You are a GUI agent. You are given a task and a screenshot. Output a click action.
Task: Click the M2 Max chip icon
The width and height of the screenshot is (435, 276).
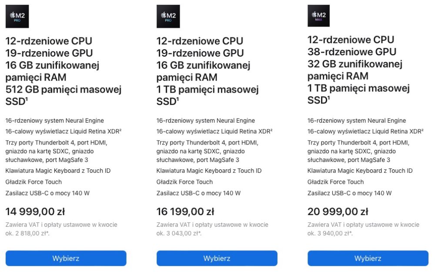[318, 16]
